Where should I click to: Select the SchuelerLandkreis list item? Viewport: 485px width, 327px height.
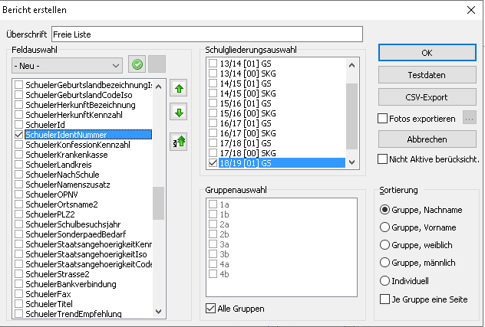coord(54,164)
